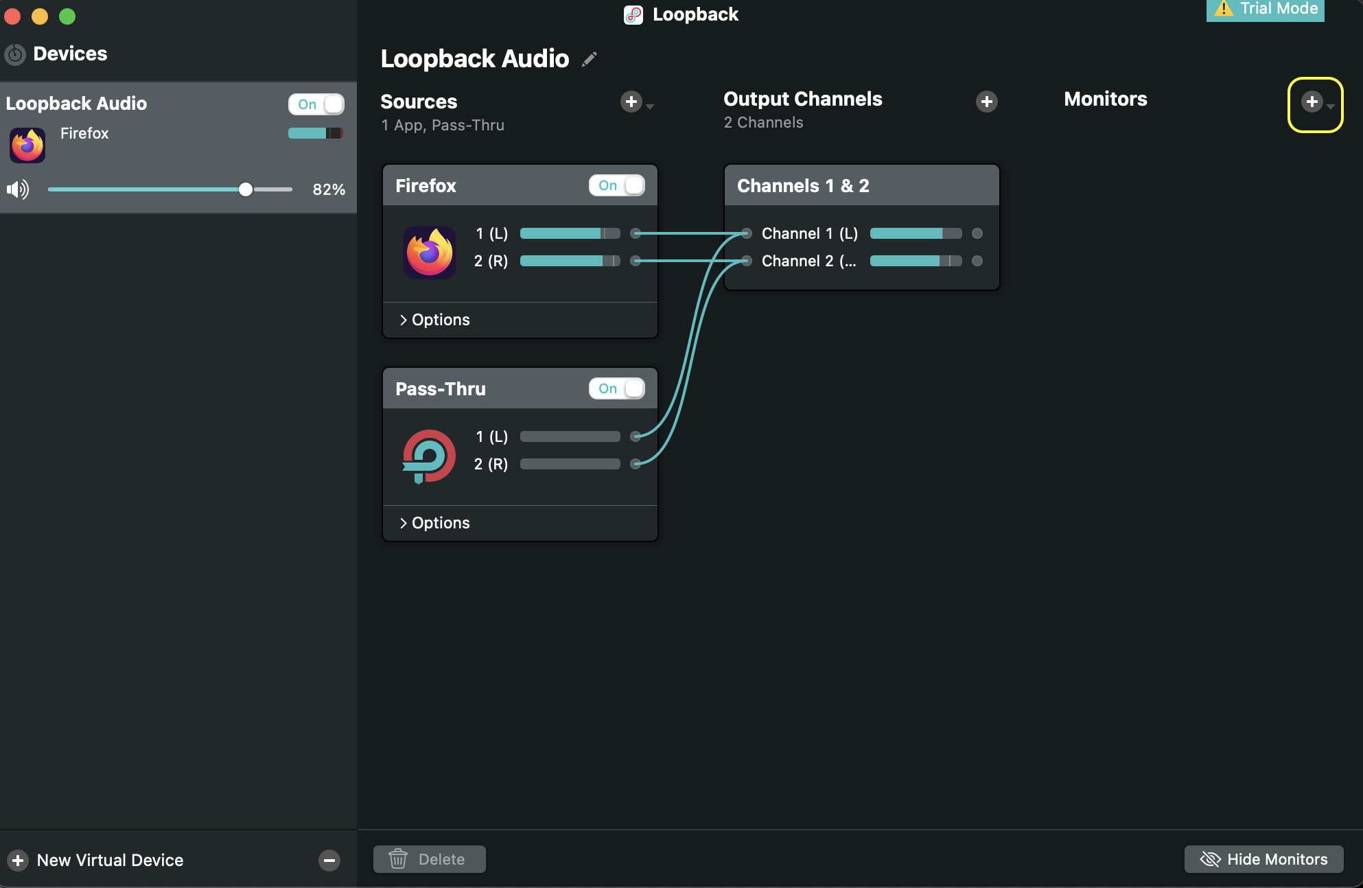This screenshot has width=1363, height=888.
Task: Add a monitor with the Monitors plus button
Action: point(1312,102)
